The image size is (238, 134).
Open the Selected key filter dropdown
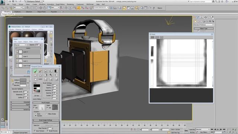point(203,129)
